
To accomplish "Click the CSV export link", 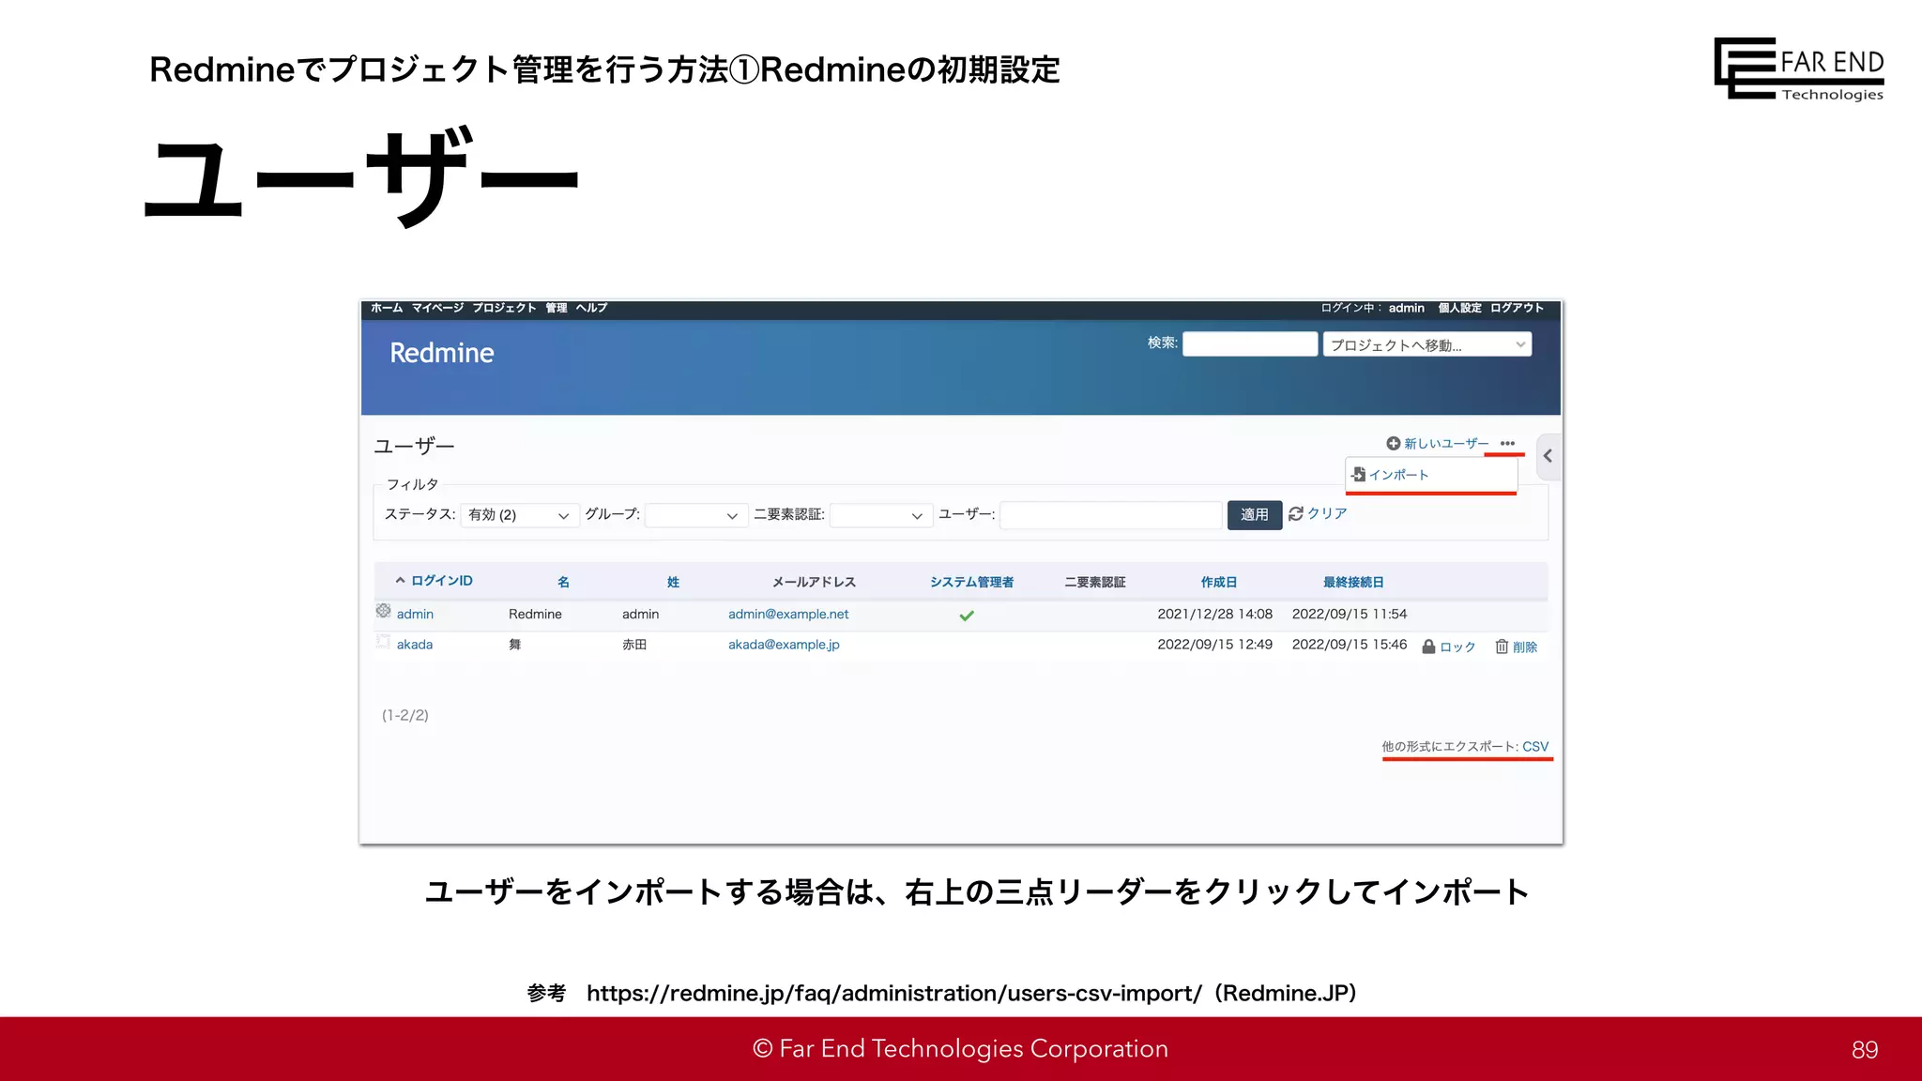I will click(x=1535, y=747).
